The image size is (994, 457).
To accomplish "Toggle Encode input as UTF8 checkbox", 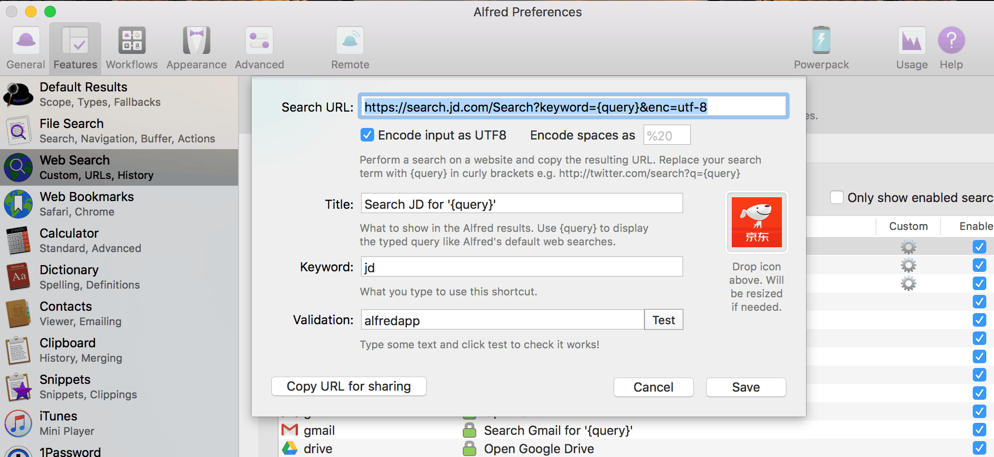I will tap(367, 135).
